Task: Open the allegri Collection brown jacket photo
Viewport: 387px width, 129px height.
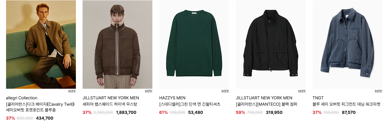Action: coord(41,44)
